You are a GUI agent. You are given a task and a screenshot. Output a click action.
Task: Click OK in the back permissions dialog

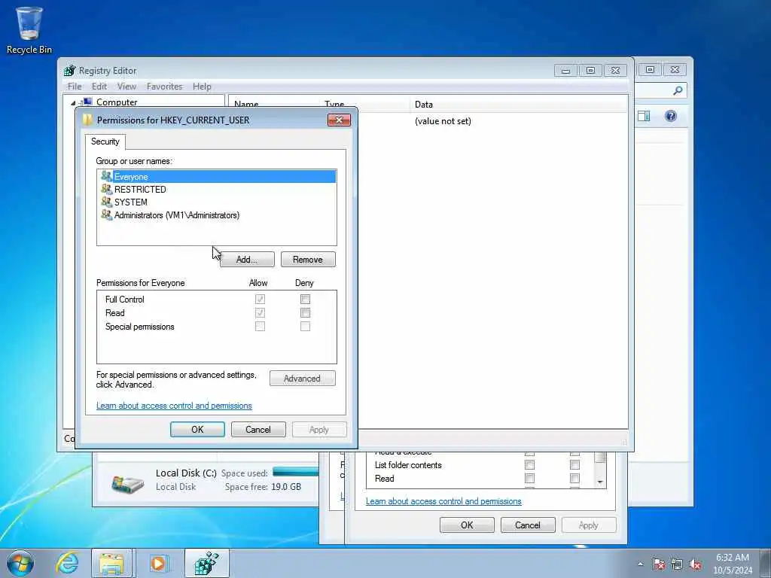pos(467,525)
